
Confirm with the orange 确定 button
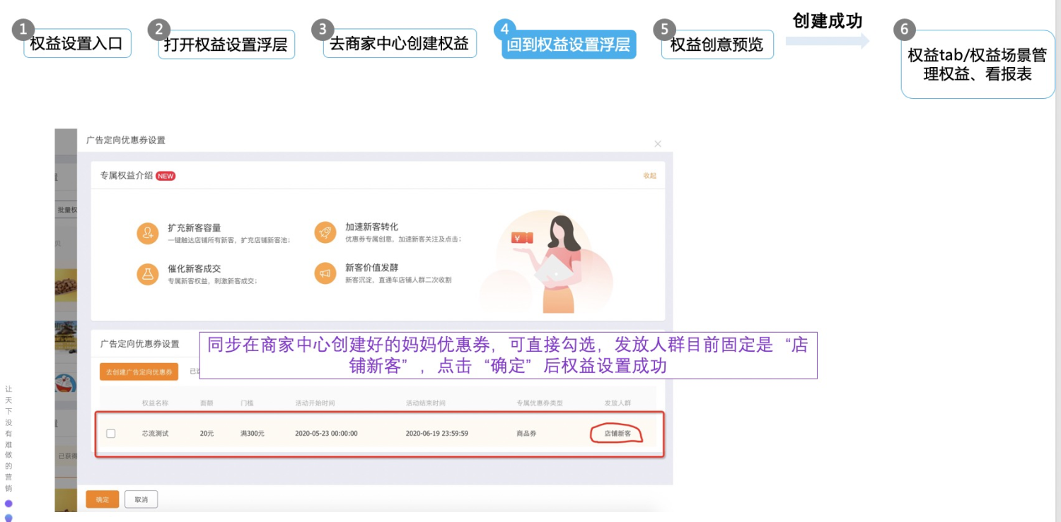(x=103, y=499)
